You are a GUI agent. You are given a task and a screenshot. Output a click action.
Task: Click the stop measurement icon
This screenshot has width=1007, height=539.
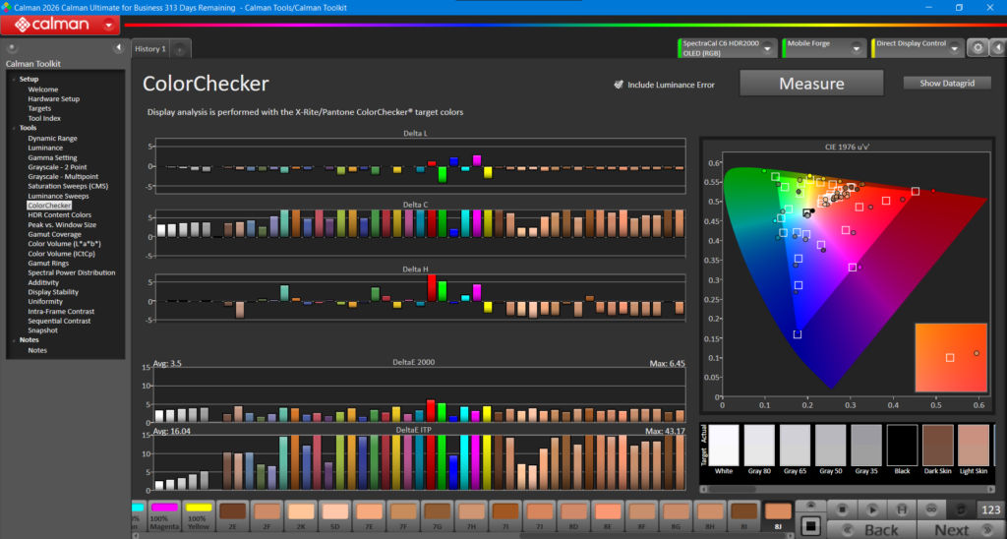842,509
